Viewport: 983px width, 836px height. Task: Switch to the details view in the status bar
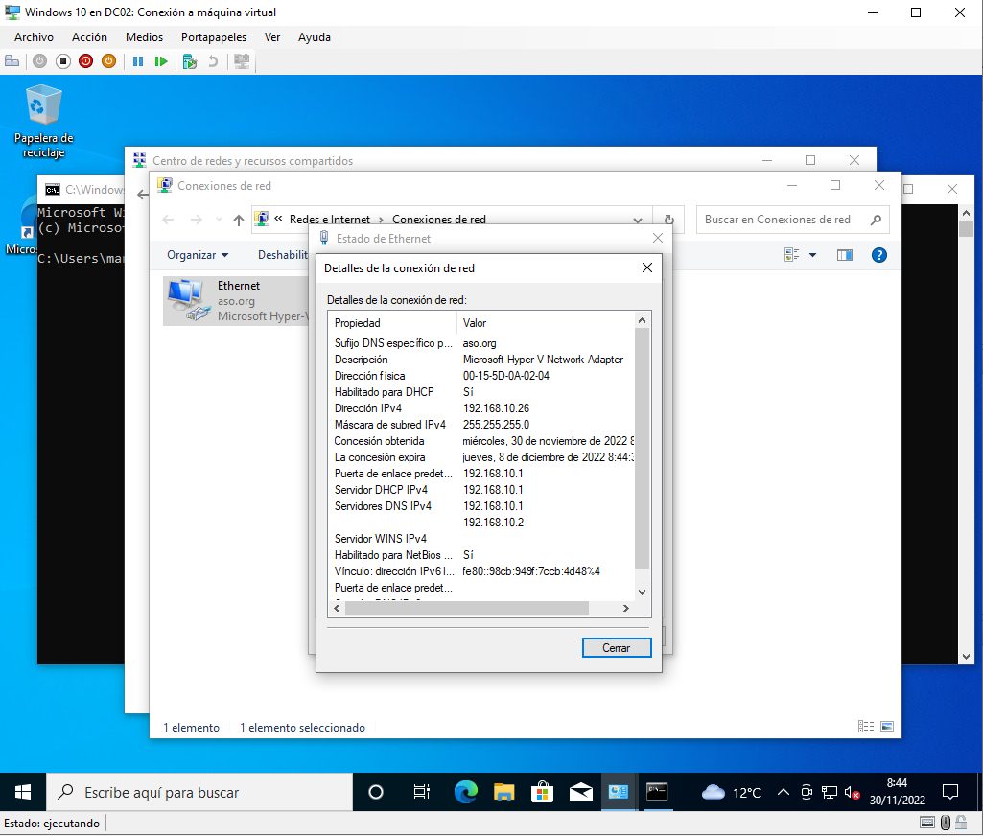point(866,728)
